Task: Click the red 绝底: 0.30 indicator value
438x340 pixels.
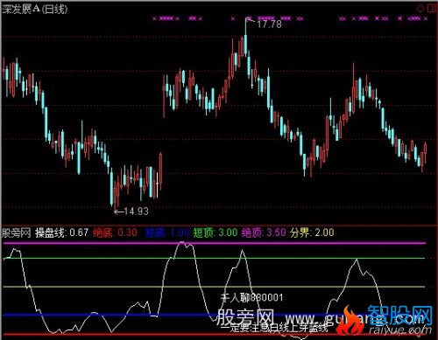Action: pyautogui.click(x=115, y=232)
